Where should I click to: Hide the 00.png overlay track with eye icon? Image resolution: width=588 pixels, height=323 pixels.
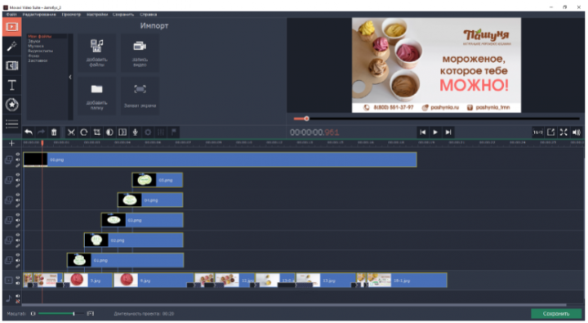click(18, 155)
